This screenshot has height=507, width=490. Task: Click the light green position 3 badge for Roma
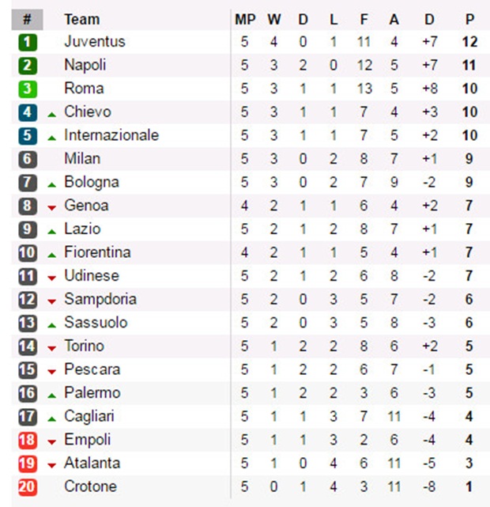tap(28, 89)
